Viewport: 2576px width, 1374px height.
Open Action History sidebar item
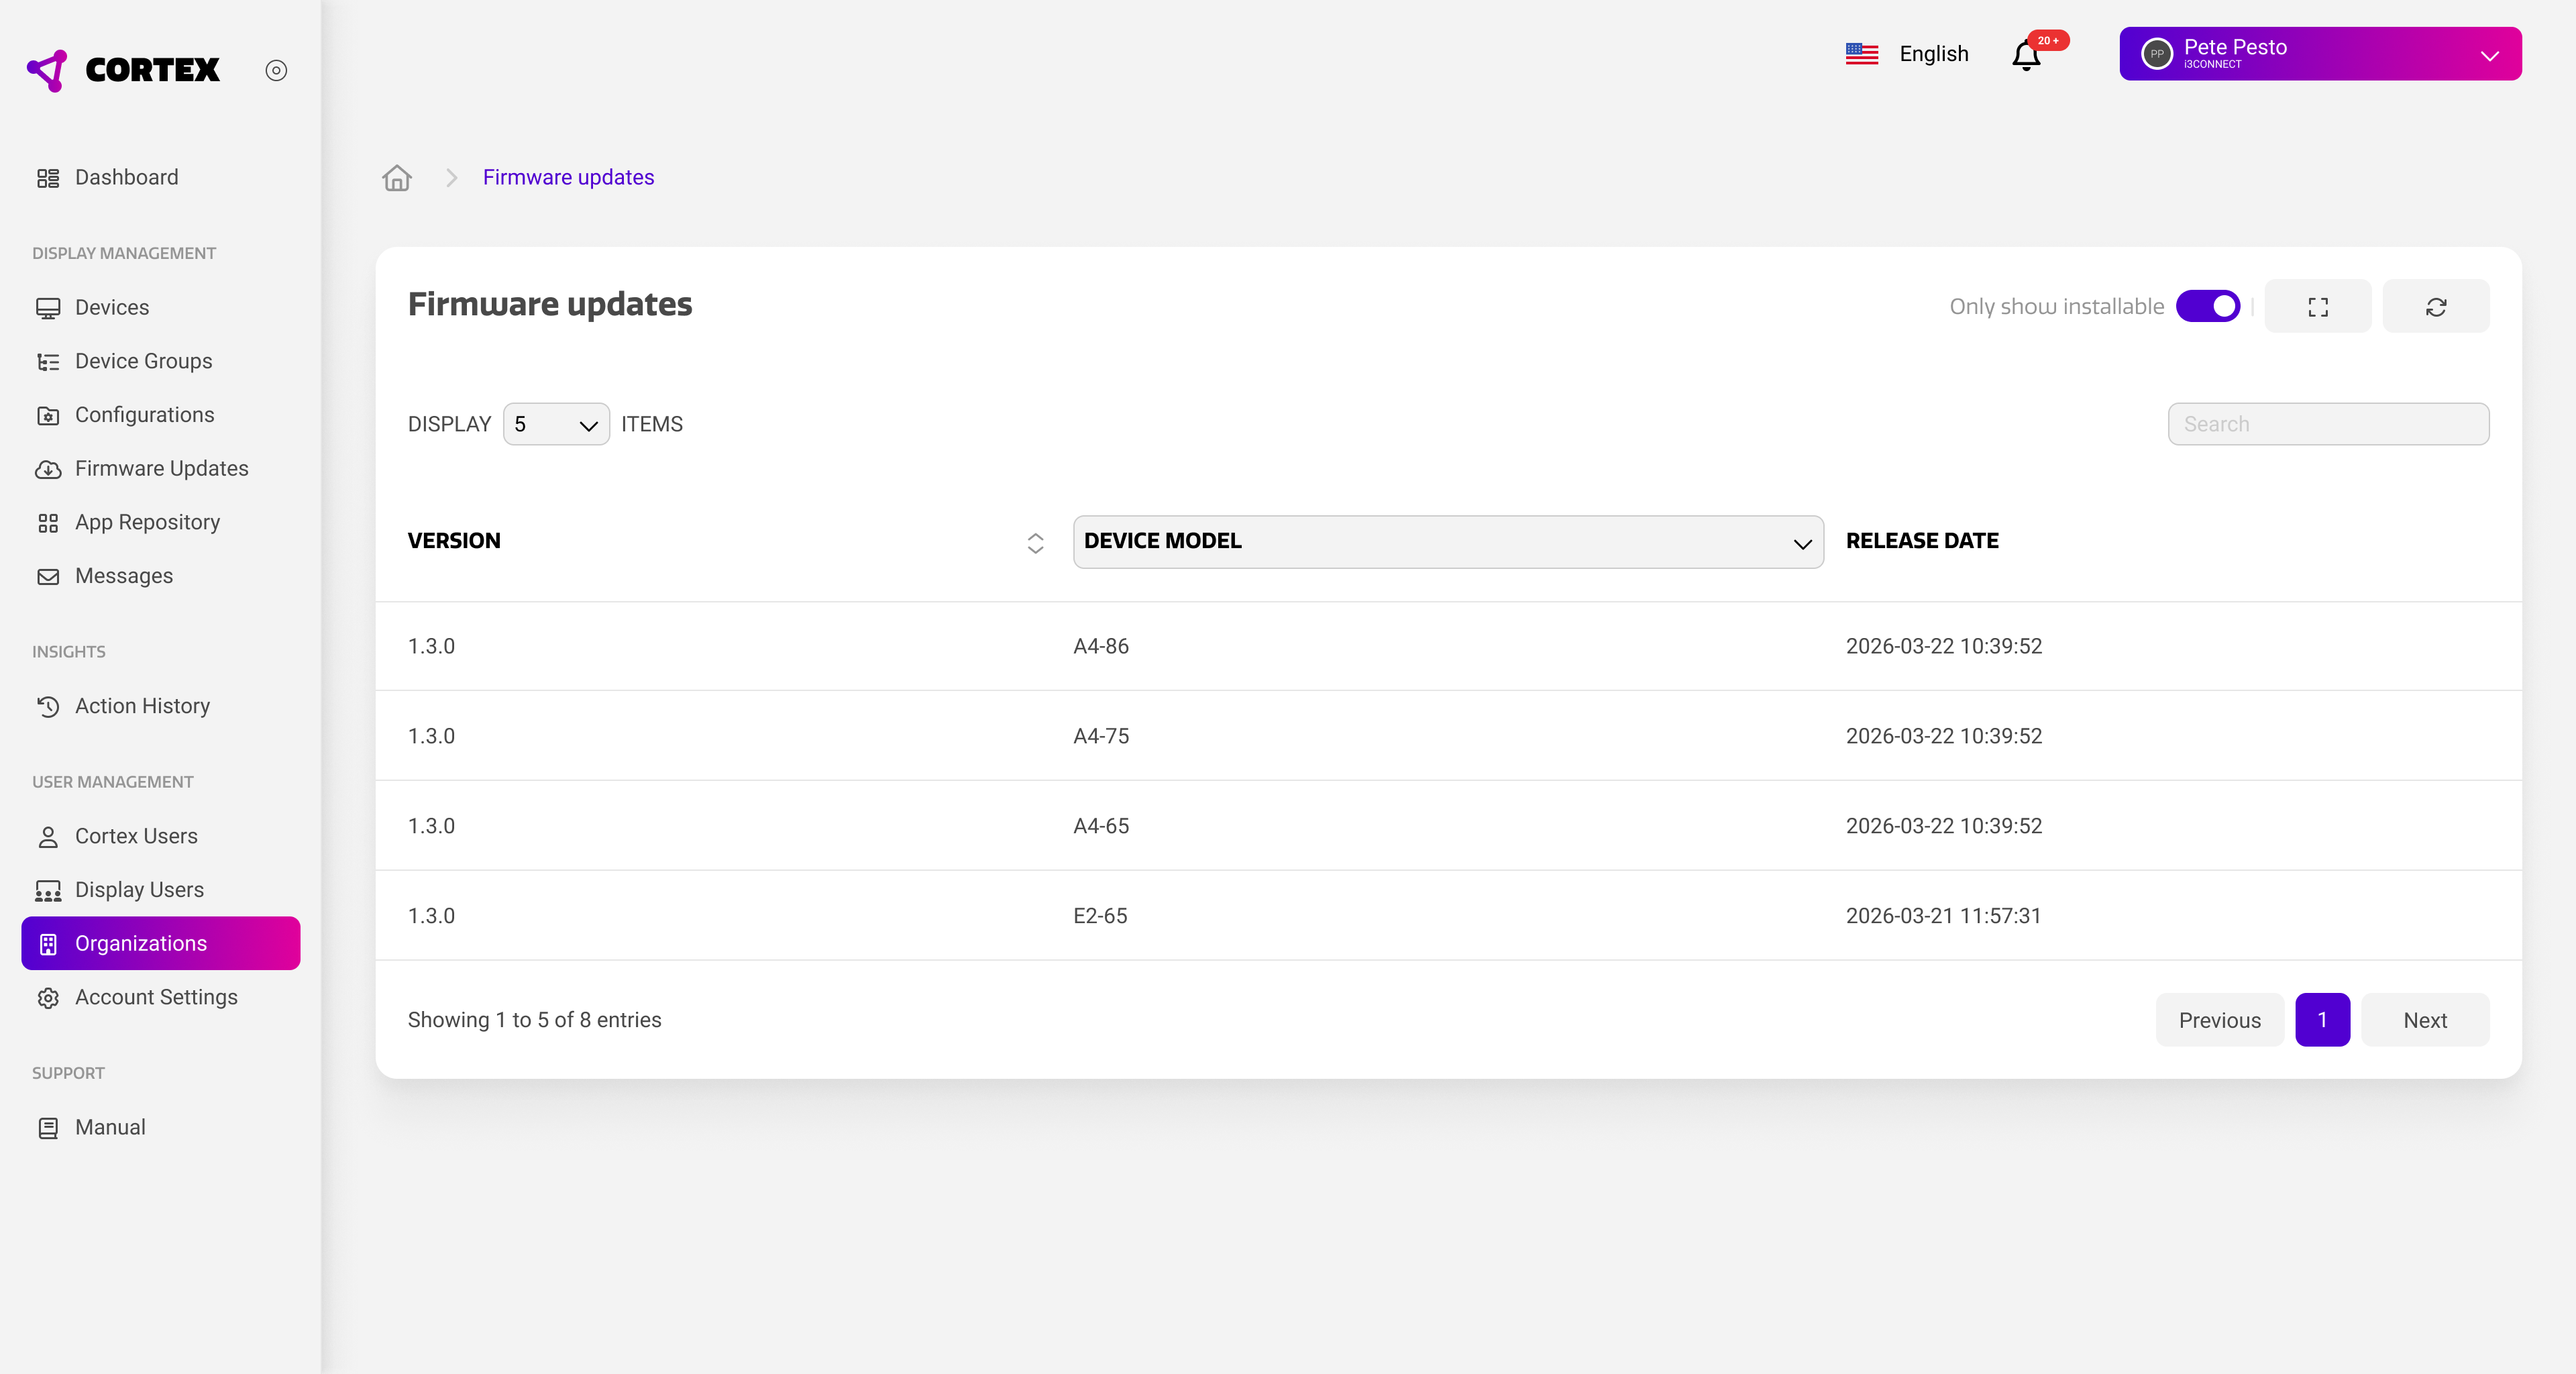click(x=142, y=706)
